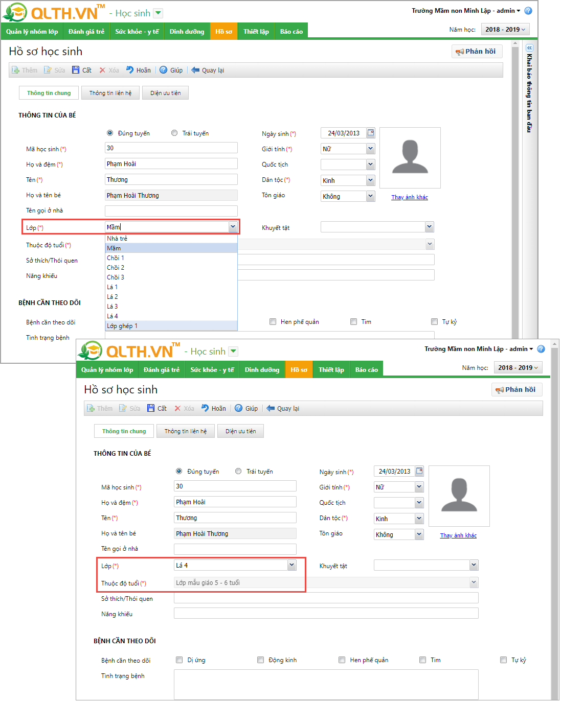Check Dị ứng checkbox in bottom window
The image size is (561, 703).
tap(179, 660)
